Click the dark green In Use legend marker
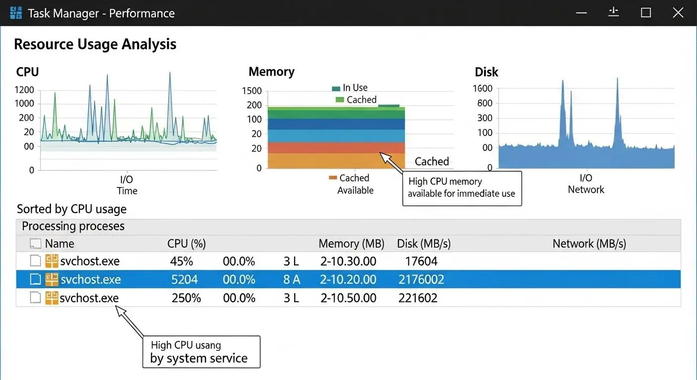 336,88
